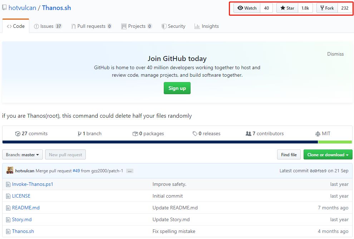Screen dimensions: 354x239
Task: Click the repository book icon beside hotvulcan
Action: (x=4, y=7)
